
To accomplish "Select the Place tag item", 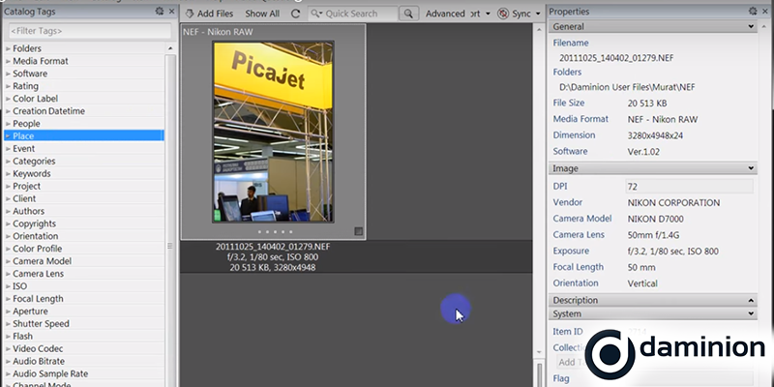I will (x=24, y=136).
